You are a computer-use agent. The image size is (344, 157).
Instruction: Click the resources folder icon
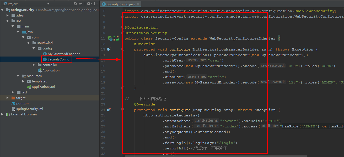coord(24,76)
